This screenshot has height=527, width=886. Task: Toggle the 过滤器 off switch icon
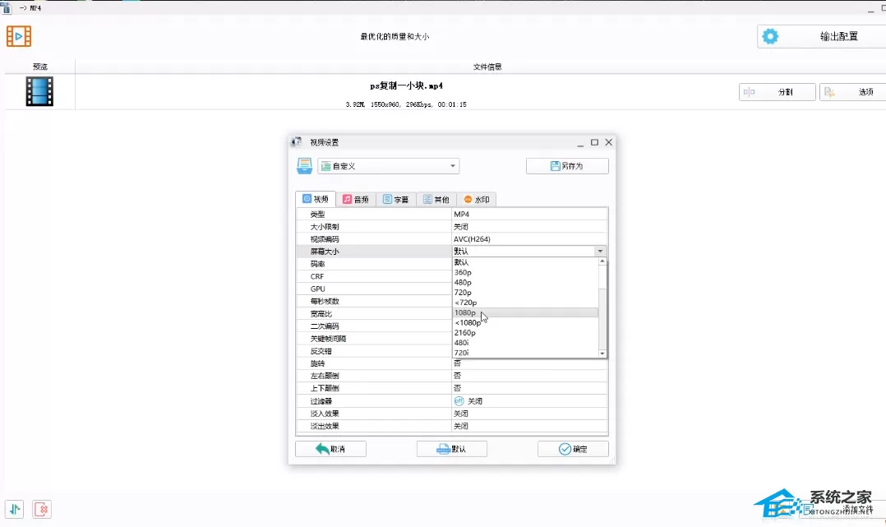pos(459,401)
